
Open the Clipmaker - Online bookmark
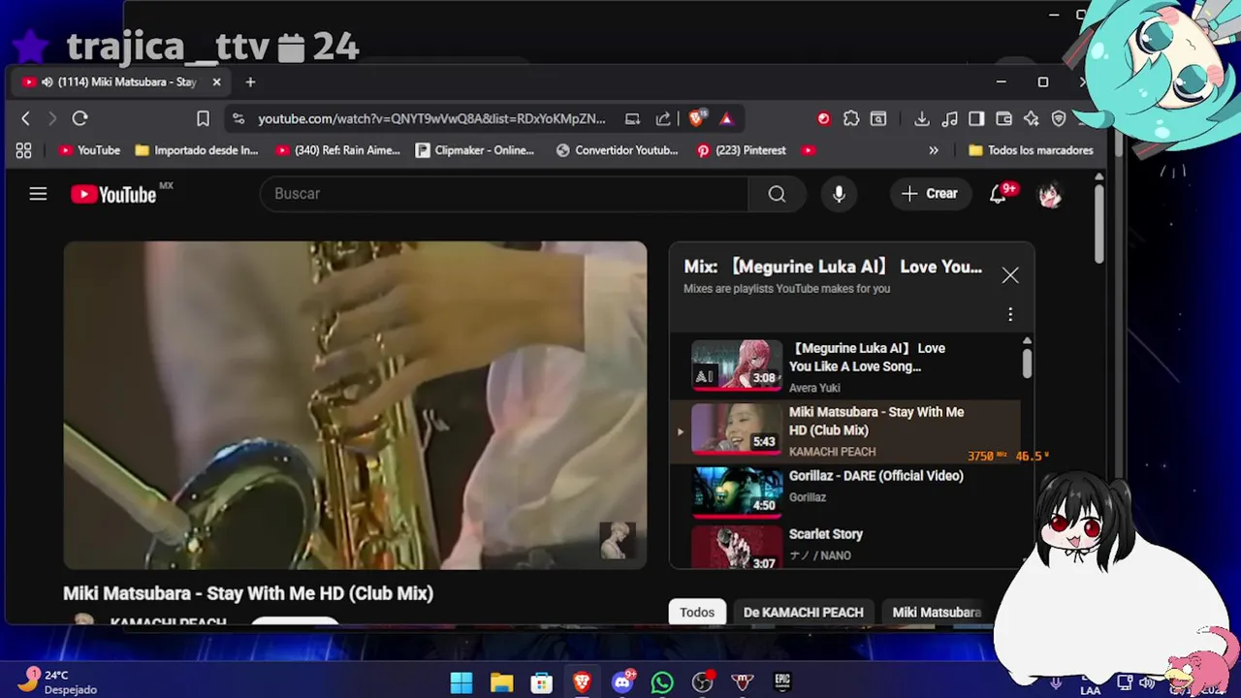click(475, 150)
